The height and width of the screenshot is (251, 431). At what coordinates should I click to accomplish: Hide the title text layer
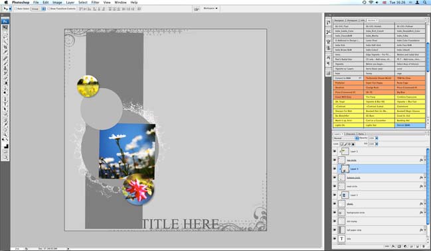click(x=335, y=238)
